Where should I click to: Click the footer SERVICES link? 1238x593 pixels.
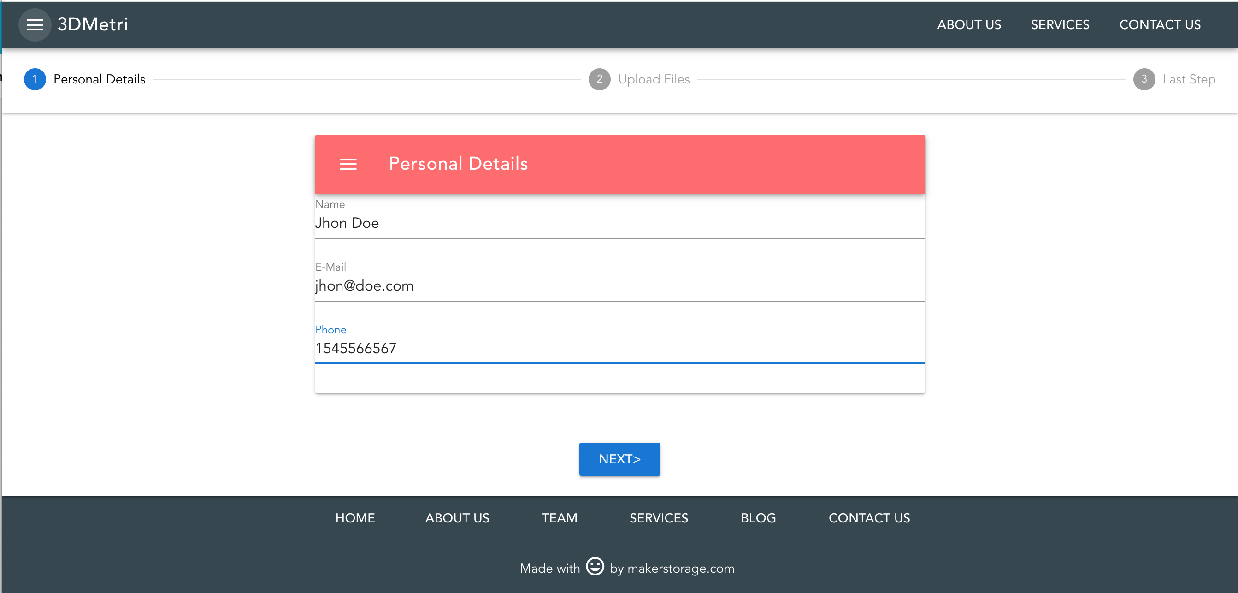658,518
